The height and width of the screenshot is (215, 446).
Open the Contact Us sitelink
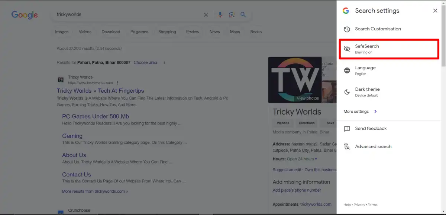point(77,175)
